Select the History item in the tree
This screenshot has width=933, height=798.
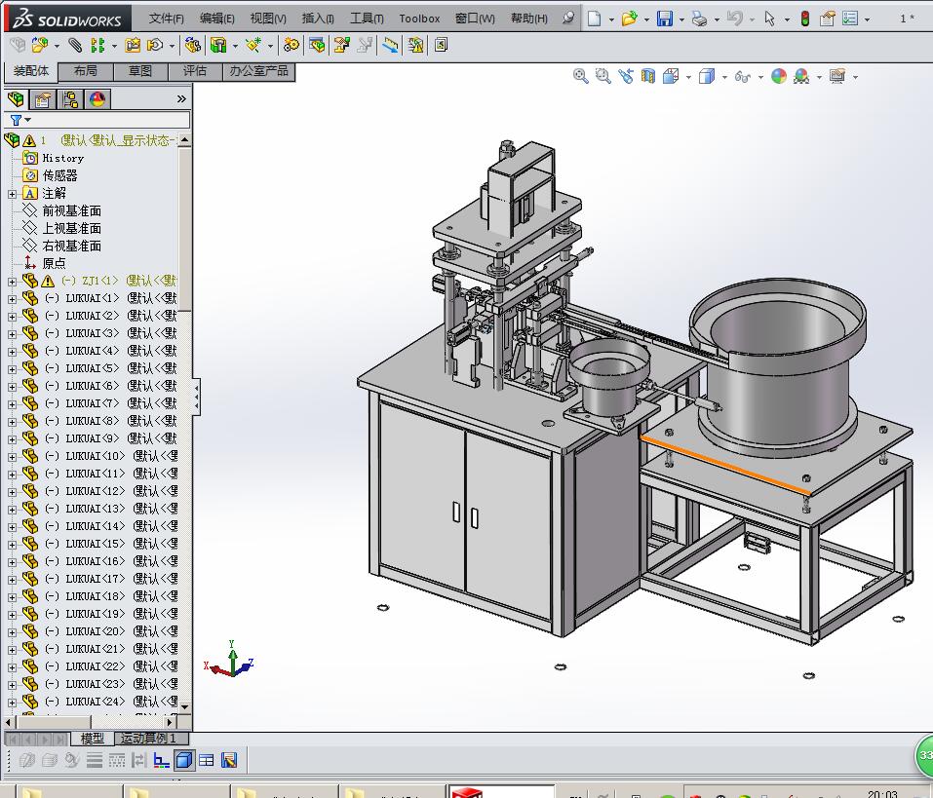tap(60, 157)
